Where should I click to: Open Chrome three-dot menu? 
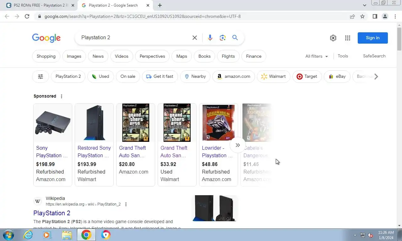tap(395, 16)
